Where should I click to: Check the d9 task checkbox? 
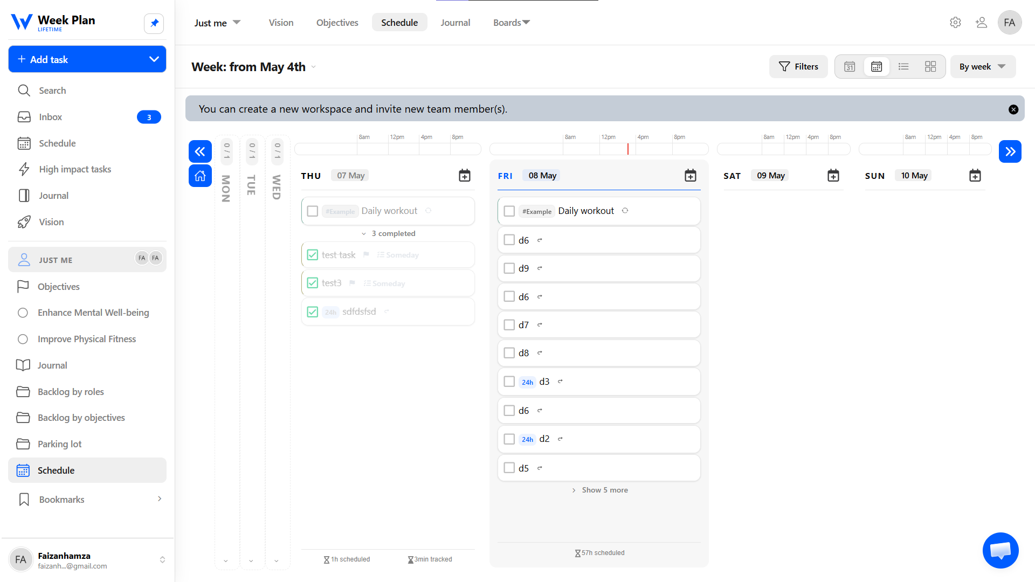click(509, 268)
